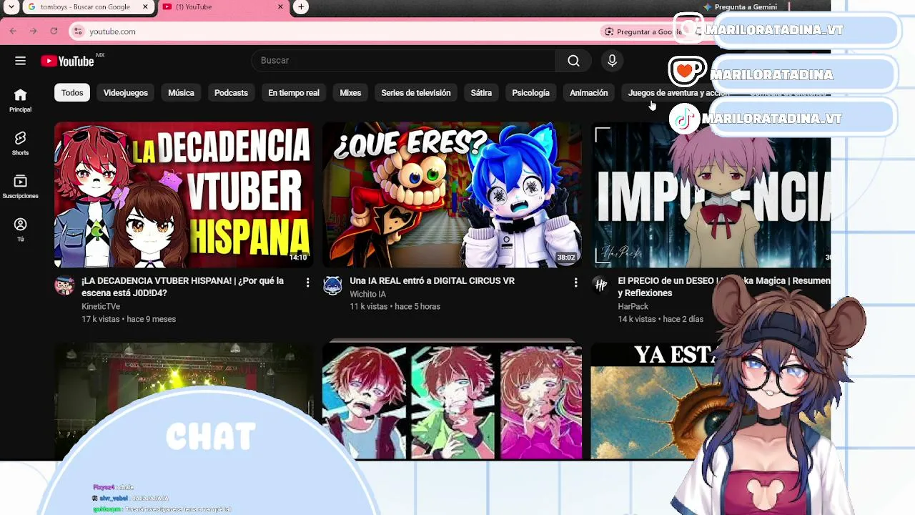This screenshot has height=515, width=915.
Task: Open Shorts in the sidebar
Action: point(20,143)
